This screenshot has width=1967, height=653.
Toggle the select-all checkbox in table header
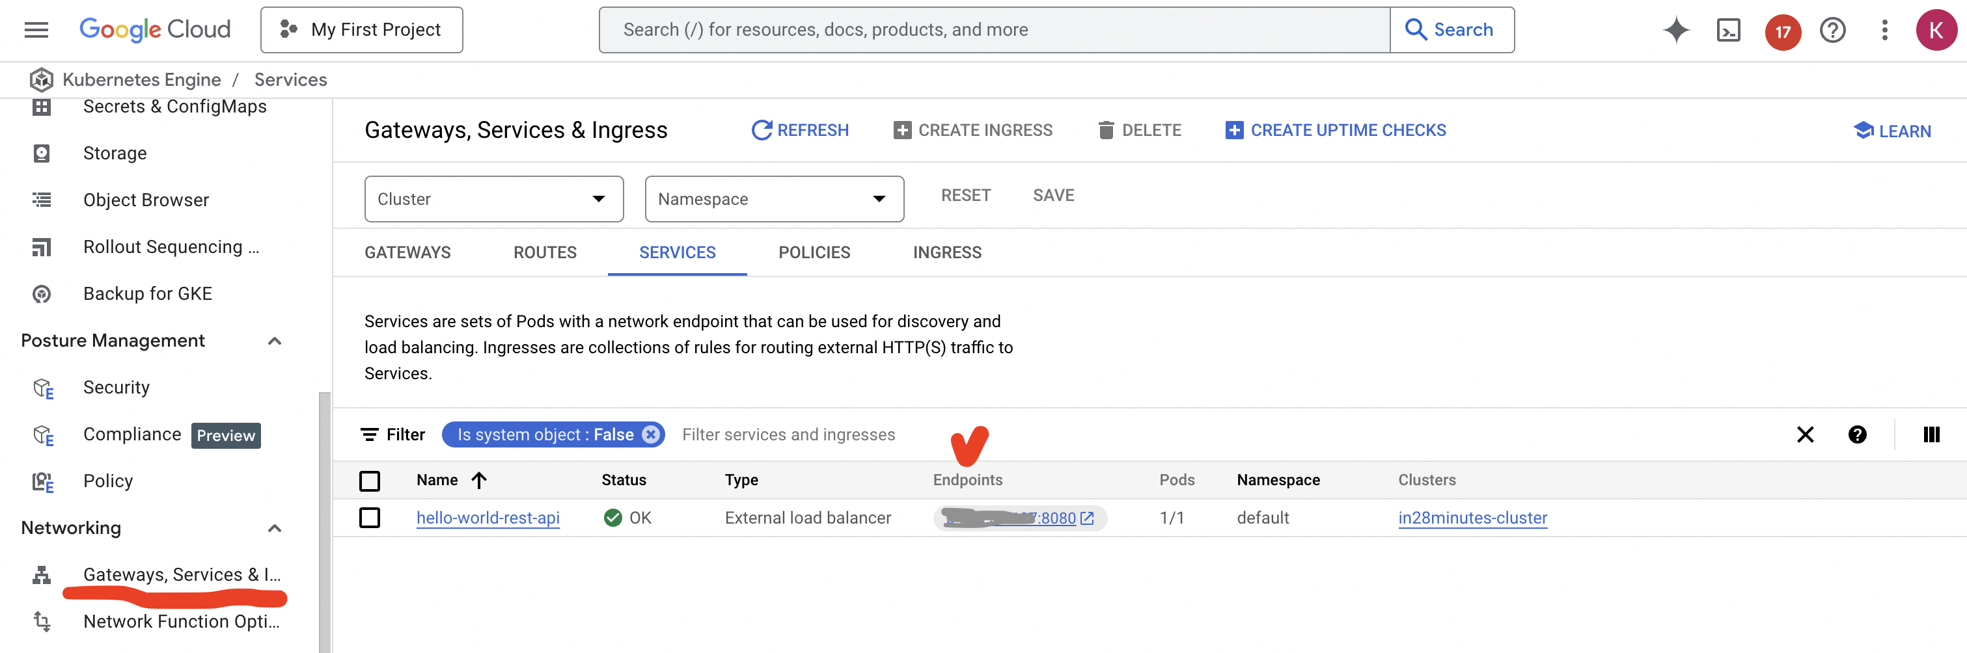(370, 481)
